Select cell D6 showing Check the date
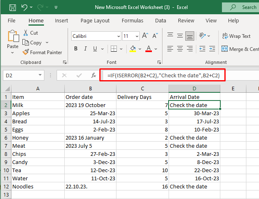Viewport: 259px width, 199px height. point(194,138)
